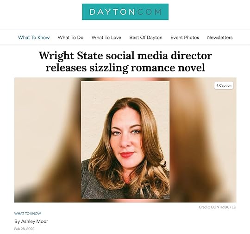Click the Feb 28, 2022 date stamp

click(24, 229)
